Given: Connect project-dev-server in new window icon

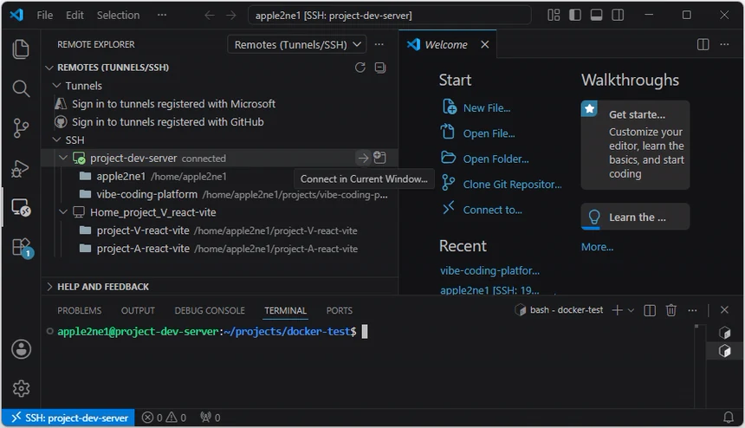Looking at the screenshot, I should tap(379, 158).
